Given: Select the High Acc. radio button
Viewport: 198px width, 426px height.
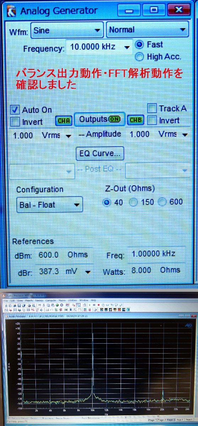Looking at the screenshot, I should (139, 56).
